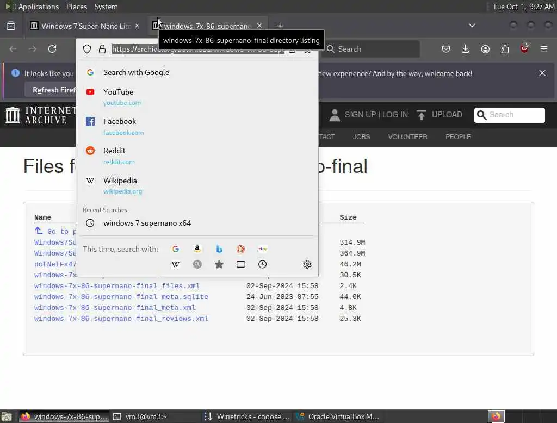Open PEOPLE navigation link

(458, 136)
